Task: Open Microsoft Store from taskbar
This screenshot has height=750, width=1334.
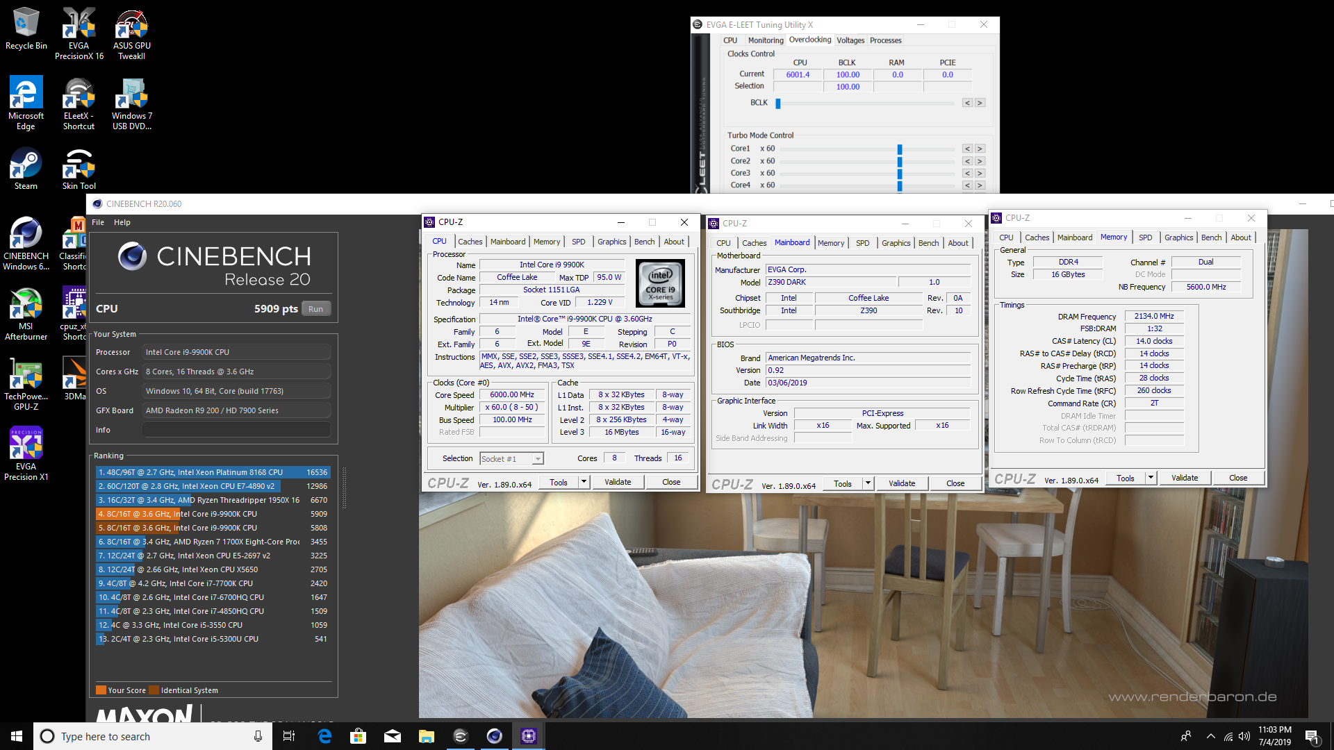Action: 358,736
